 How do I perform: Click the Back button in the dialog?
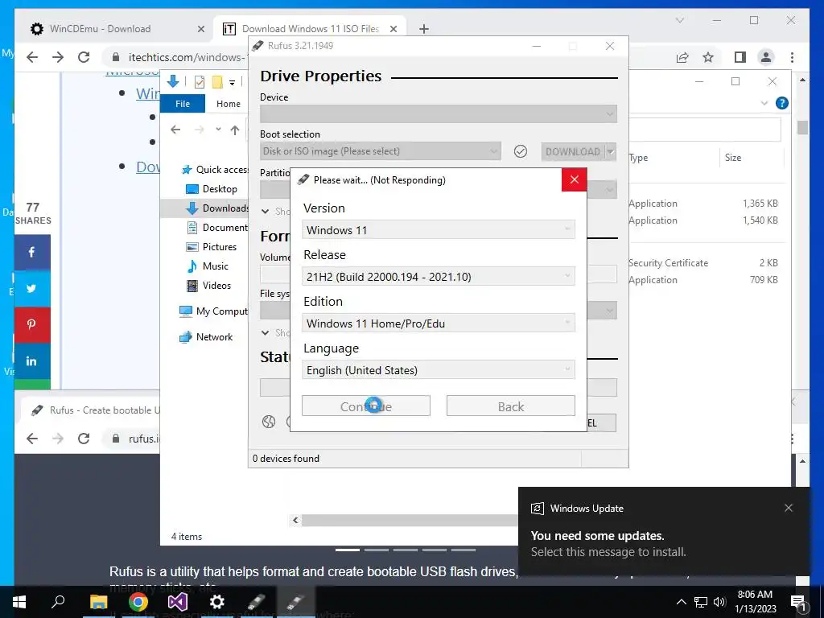510,406
